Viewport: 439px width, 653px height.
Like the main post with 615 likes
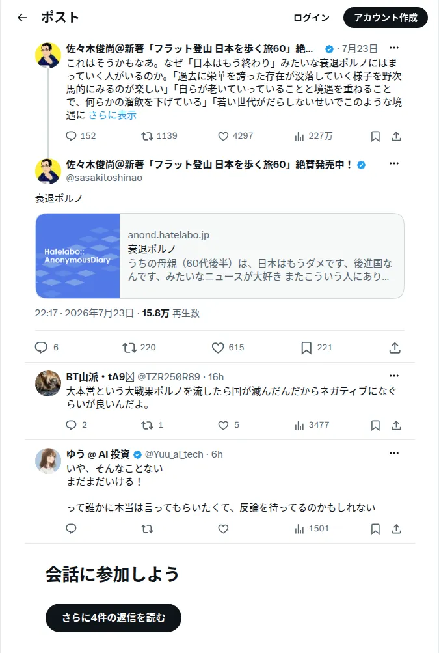(x=228, y=348)
